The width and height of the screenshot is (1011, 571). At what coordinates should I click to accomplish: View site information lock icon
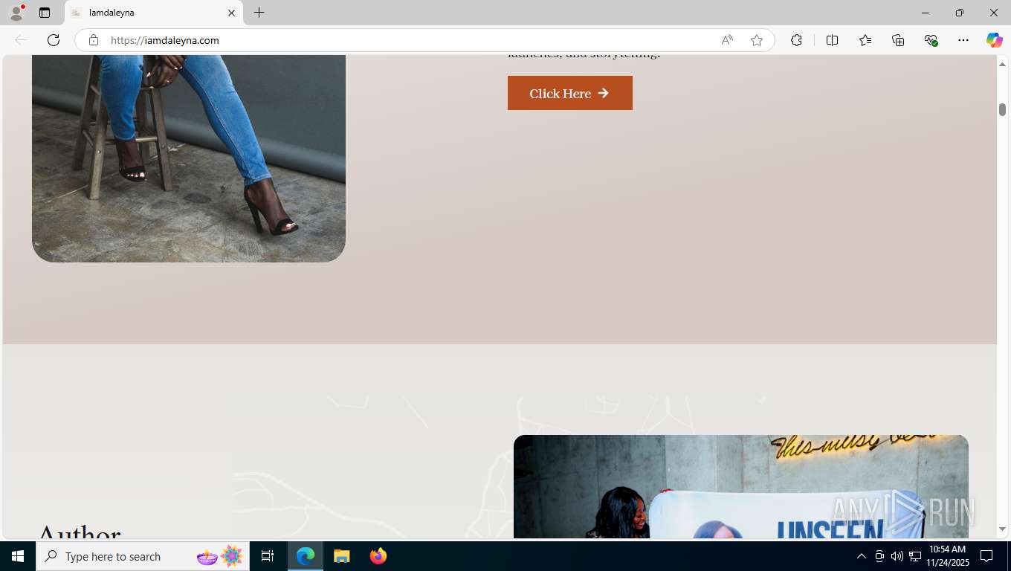94,40
